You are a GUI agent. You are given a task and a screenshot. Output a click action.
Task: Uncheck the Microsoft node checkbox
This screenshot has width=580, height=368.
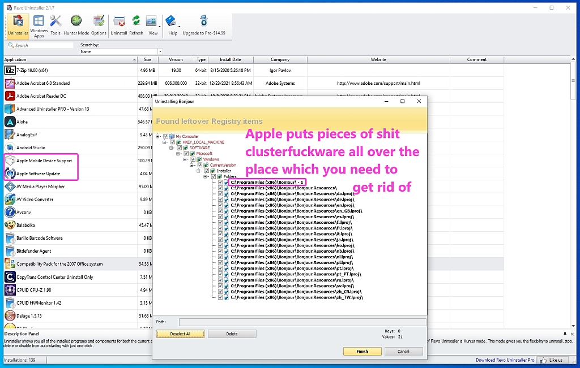click(186, 154)
